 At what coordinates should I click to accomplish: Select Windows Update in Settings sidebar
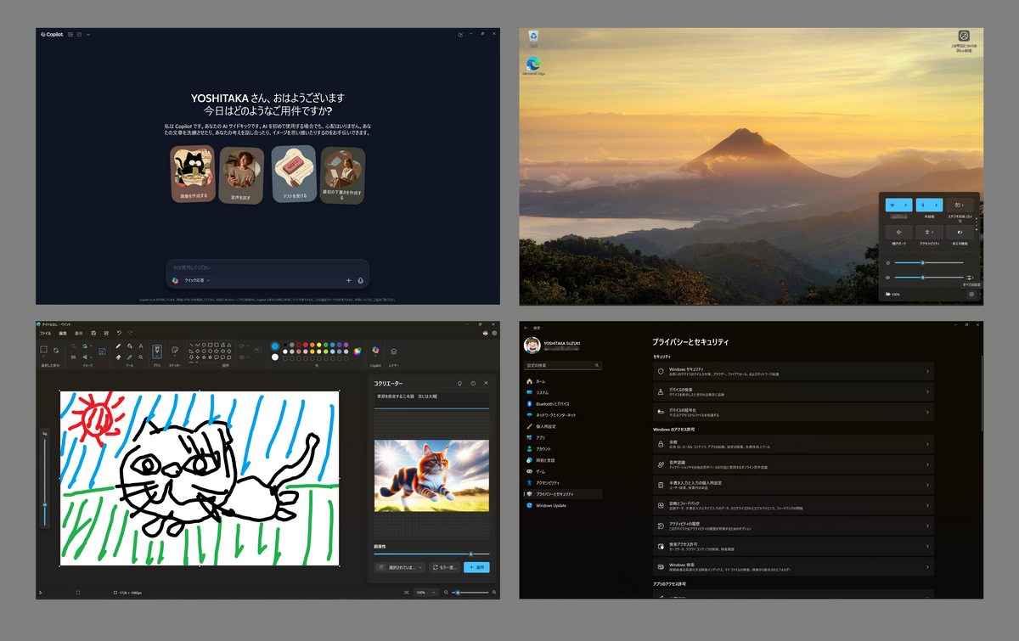click(563, 505)
